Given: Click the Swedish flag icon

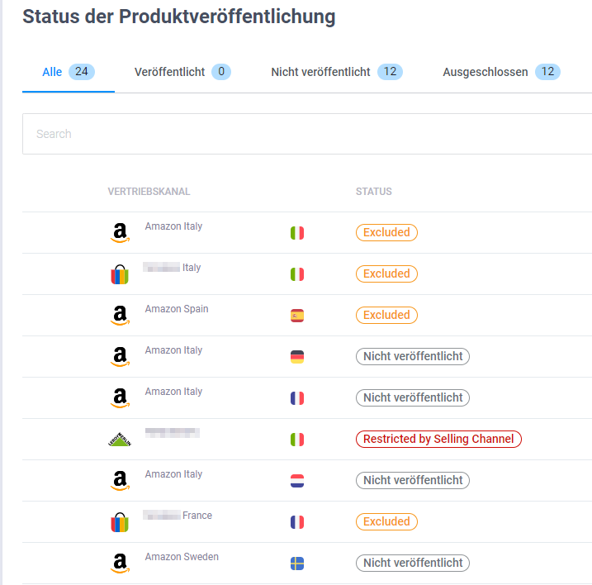Looking at the screenshot, I should click(x=297, y=564).
